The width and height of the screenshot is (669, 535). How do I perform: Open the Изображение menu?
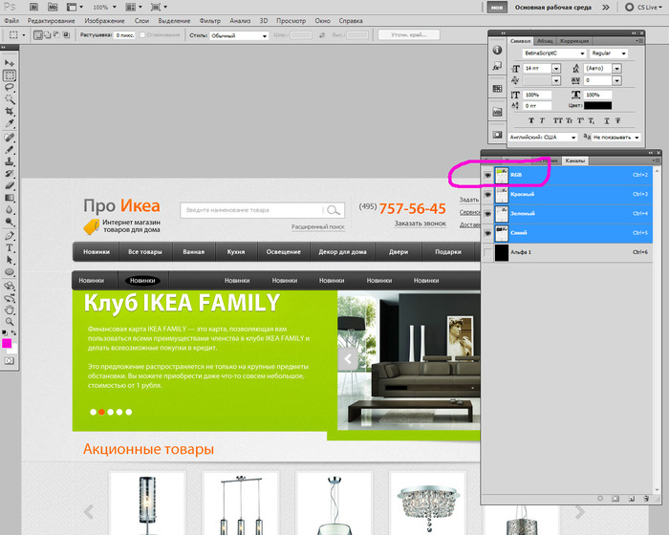(104, 20)
